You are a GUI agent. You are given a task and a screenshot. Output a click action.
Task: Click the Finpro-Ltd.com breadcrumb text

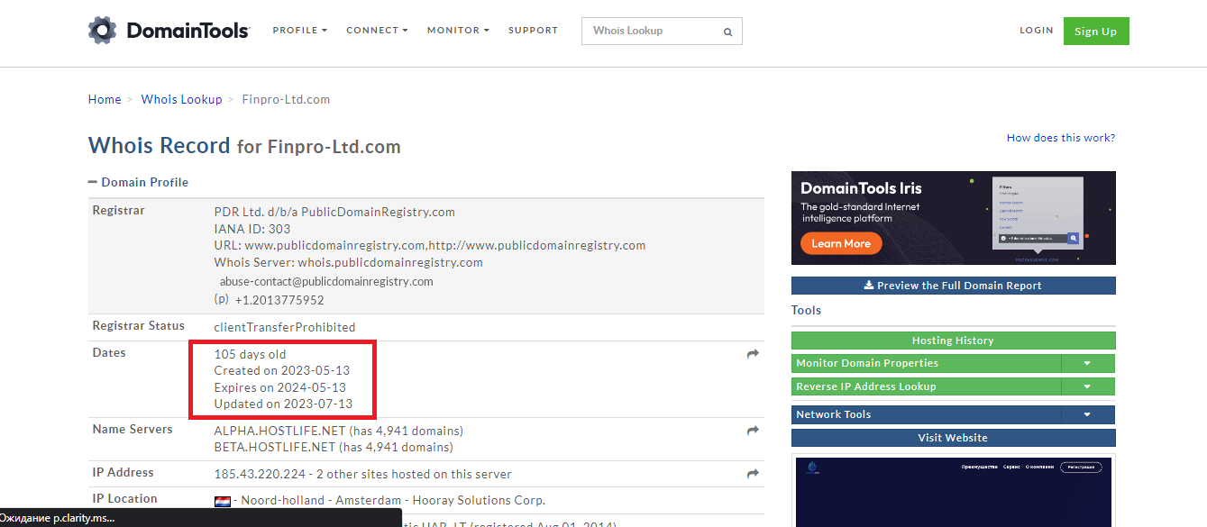pyautogui.click(x=286, y=99)
